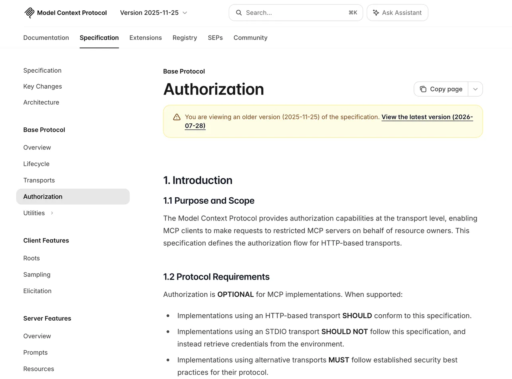
Task: Navigate to Transports in the sidebar
Action: [39, 181]
